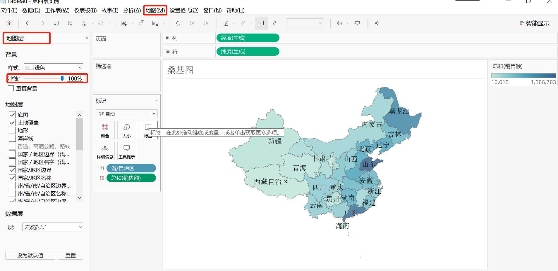
Task: Enable the 重复背景 checkbox
Action: [x=11, y=88]
